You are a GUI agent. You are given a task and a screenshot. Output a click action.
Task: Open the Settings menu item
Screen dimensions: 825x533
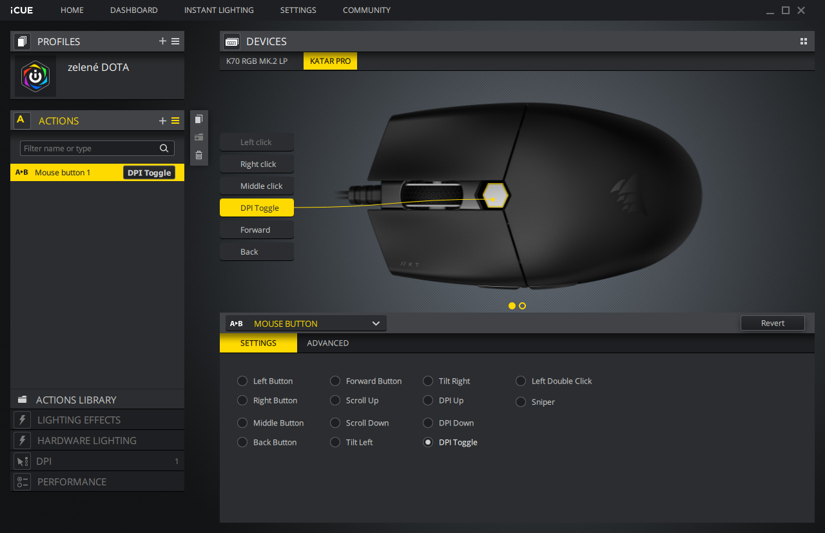pyautogui.click(x=298, y=10)
